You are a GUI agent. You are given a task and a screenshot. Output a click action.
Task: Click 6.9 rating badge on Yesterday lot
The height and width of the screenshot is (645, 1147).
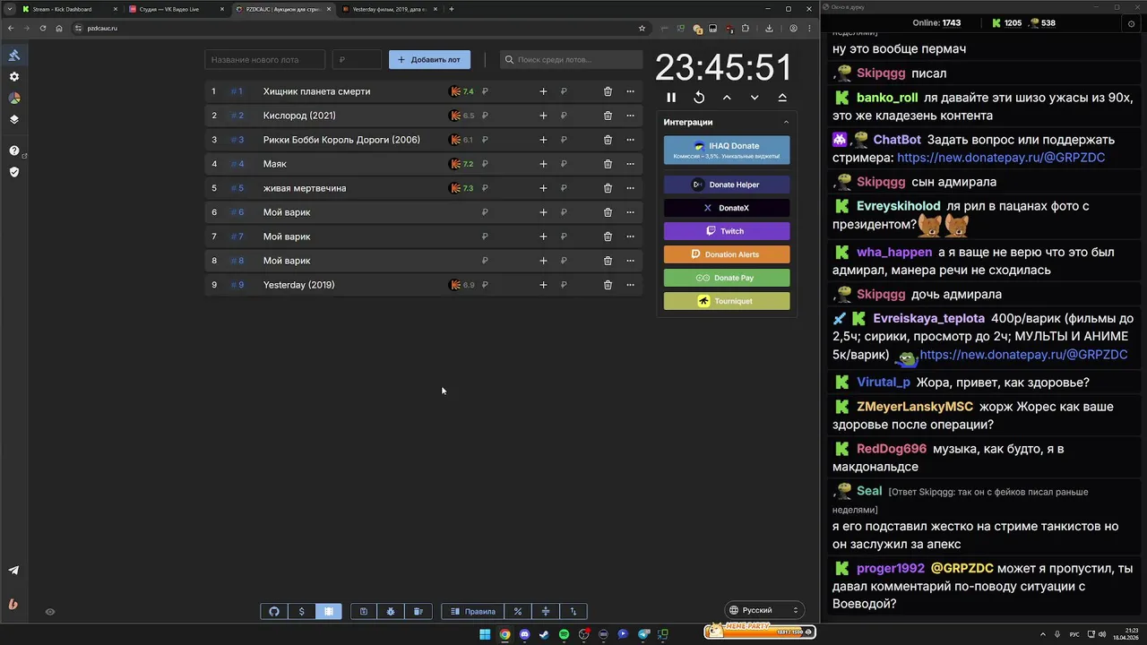461,285
